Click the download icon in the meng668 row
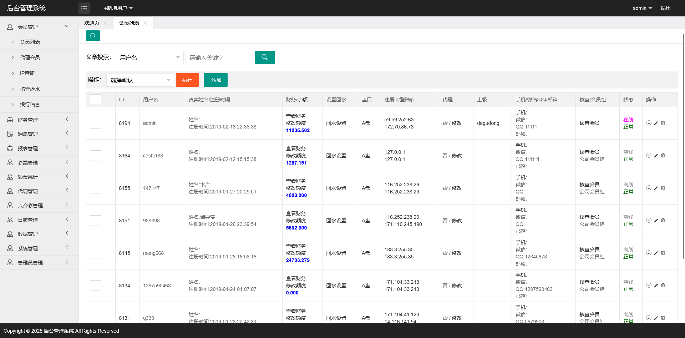This screenshot has height=338, width=685. pyautogui.click(x=649, y=253)
